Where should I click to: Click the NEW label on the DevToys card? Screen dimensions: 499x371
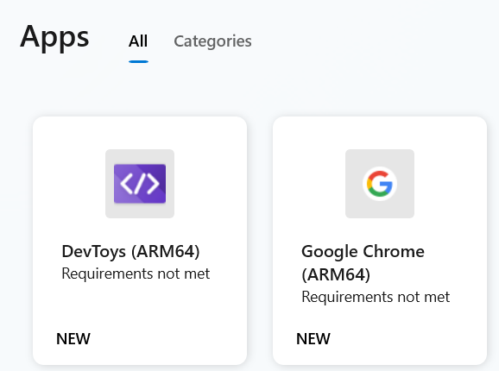pos(73,338)
